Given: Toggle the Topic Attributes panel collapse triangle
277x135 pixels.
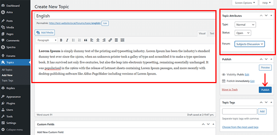Looking at the screenshot, I should pos(271,16).
